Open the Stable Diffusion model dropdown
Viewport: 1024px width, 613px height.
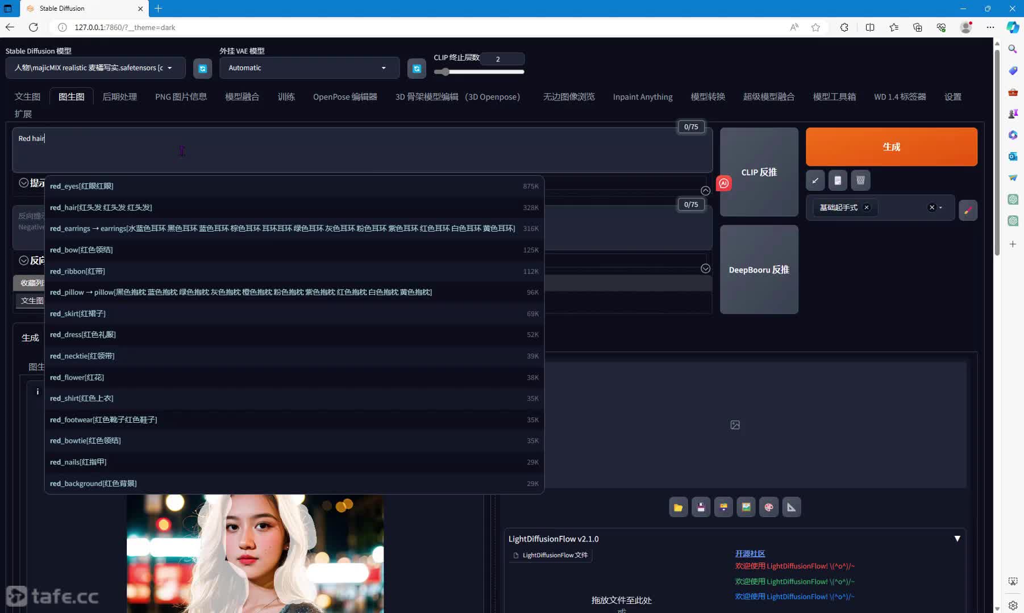[x=95, y=68]
